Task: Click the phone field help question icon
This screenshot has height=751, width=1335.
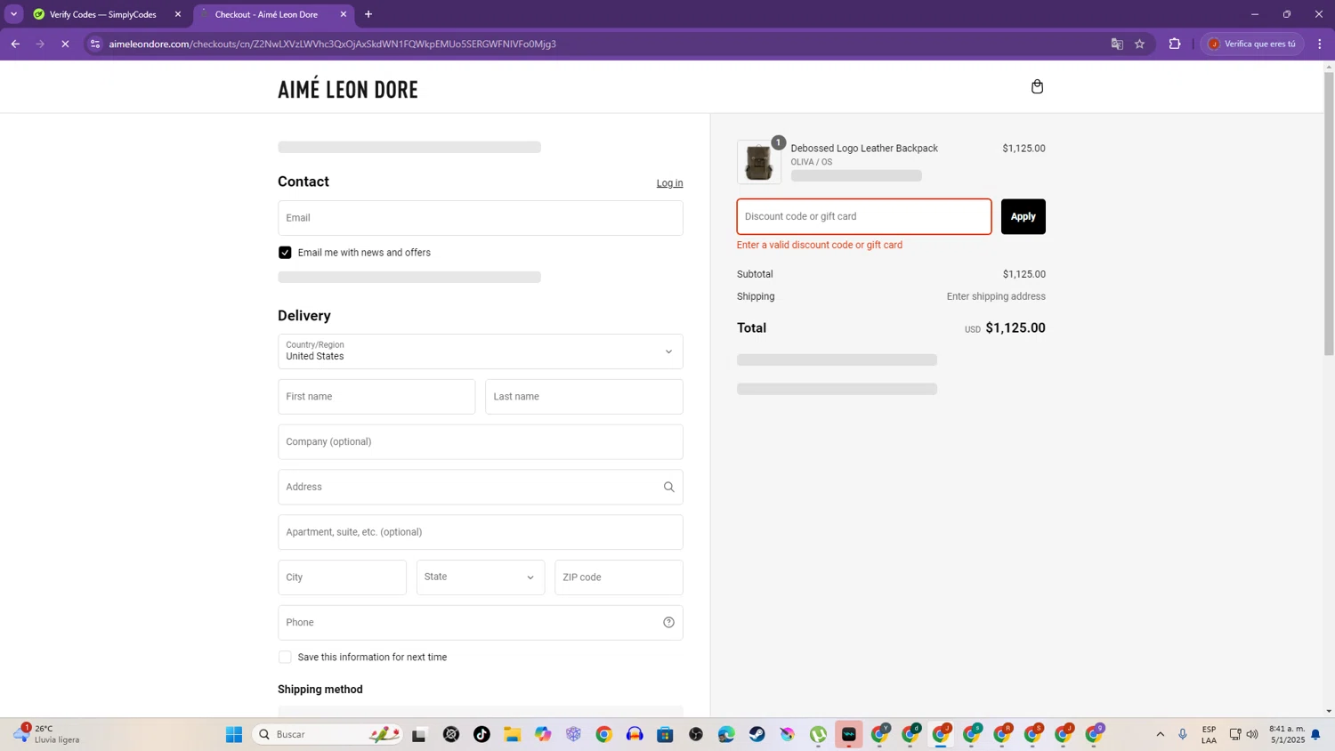Action: (668, 622)
